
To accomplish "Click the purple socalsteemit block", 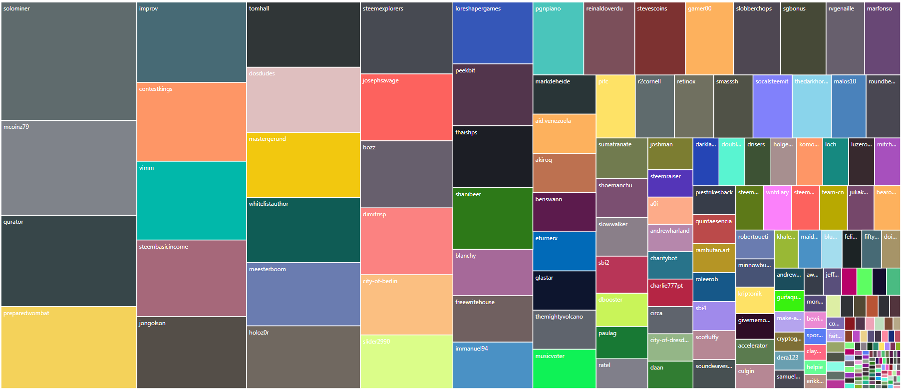I will tap(772, 106).
